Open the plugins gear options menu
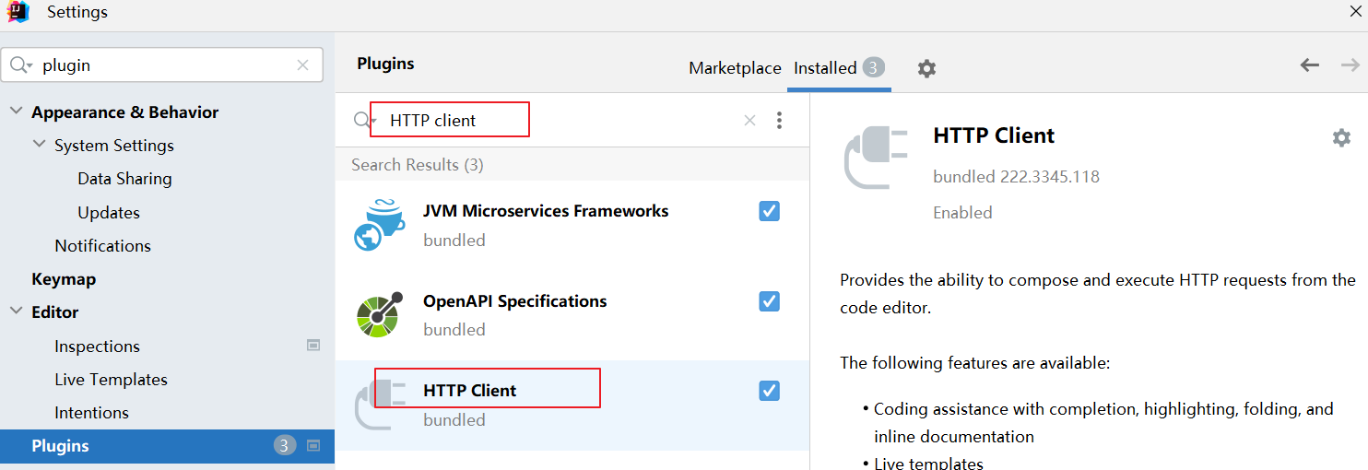 click(926, 68)
